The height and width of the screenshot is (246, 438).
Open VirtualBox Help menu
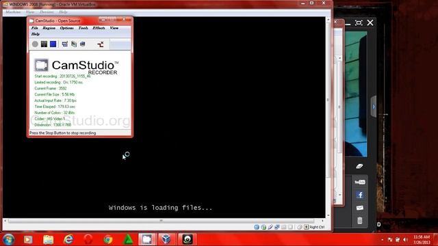63,12
